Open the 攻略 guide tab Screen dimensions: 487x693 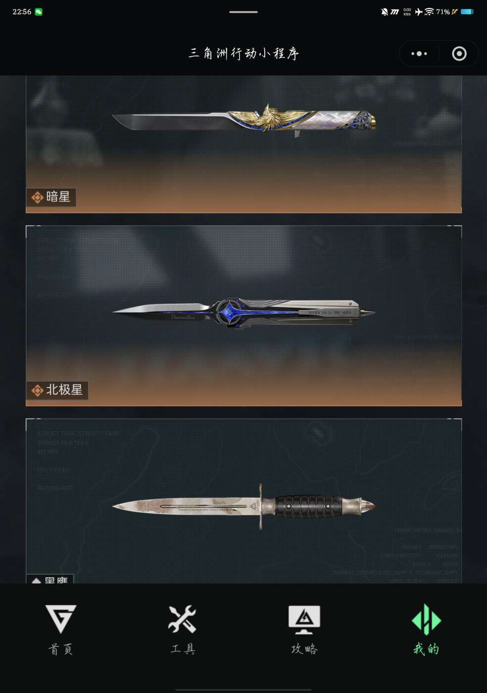(x=304, y=629)
